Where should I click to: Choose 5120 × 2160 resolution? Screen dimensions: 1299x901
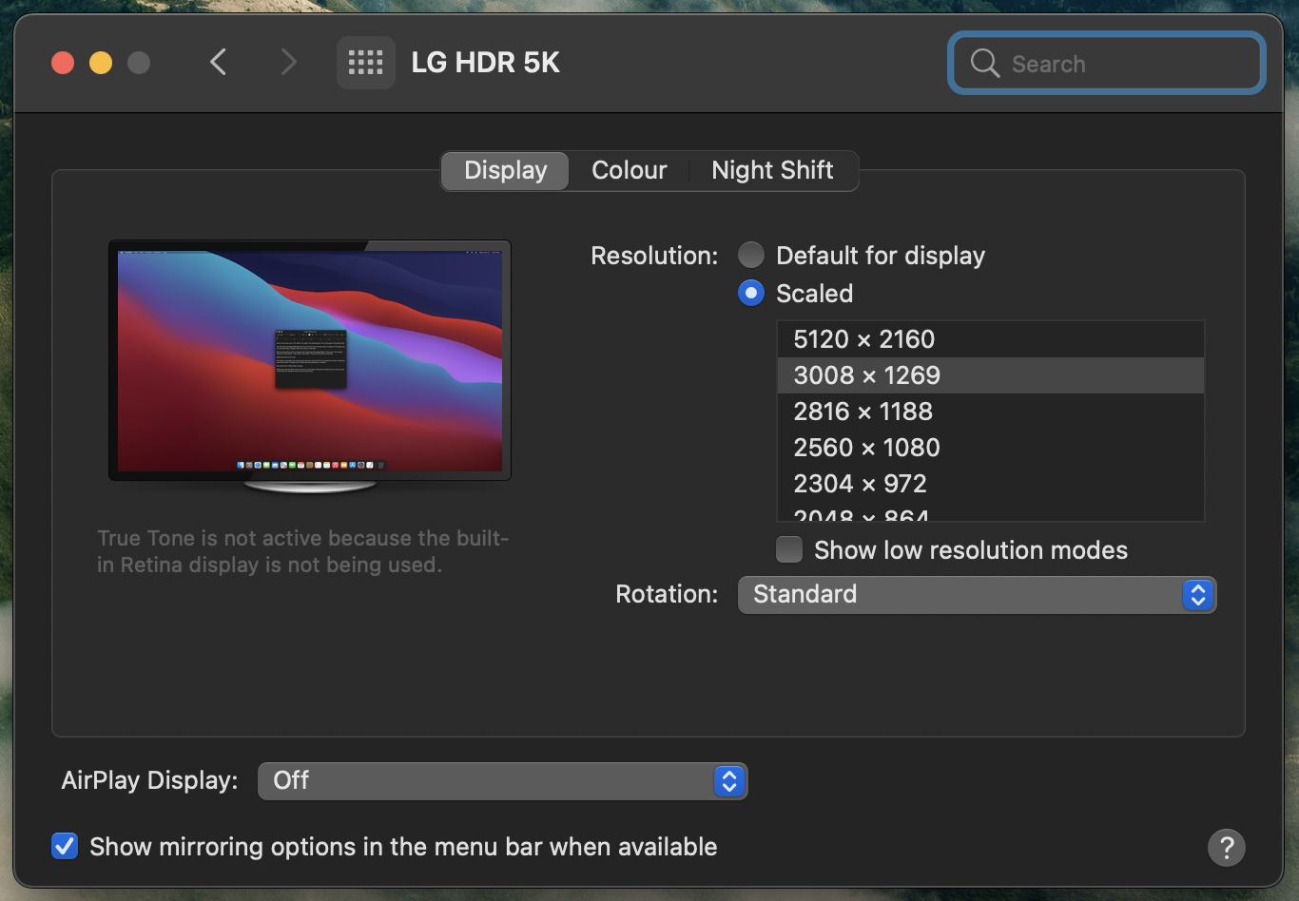pyautogui.click(x=991, y=339)
